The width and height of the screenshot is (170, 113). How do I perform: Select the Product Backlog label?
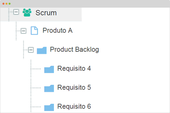click(74, 50)
